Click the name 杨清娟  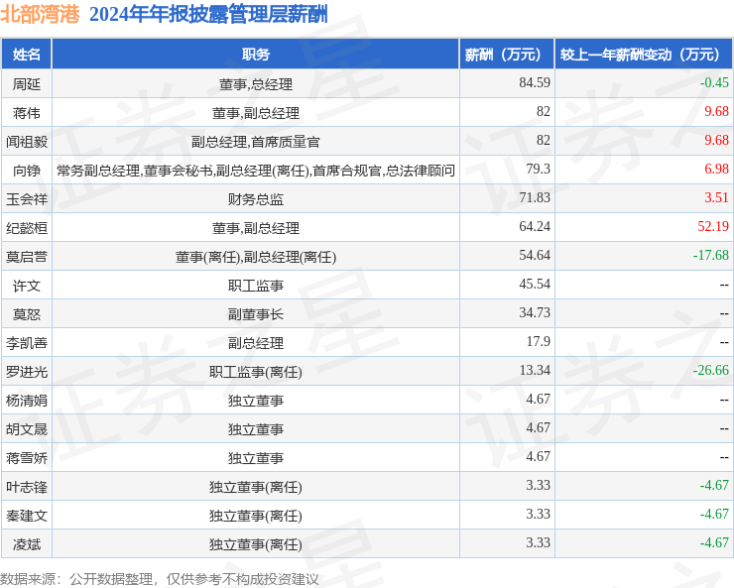[x=27, y=401]
